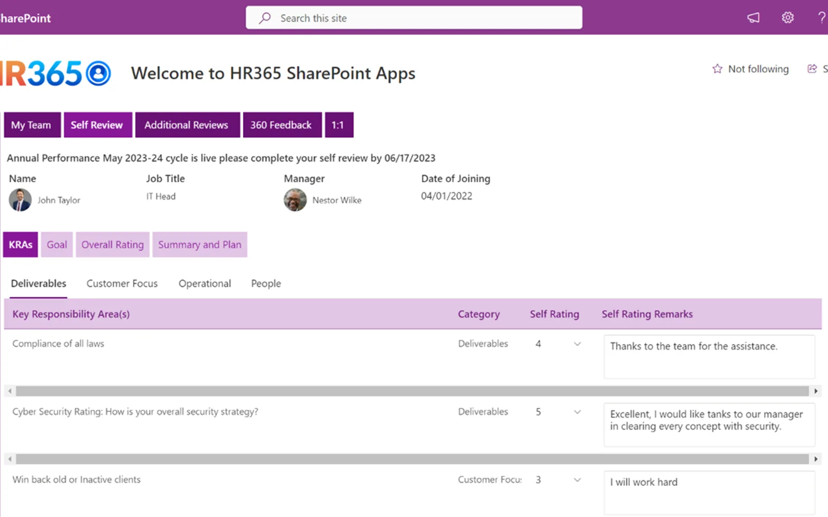Edit the 'Thanks to the team' remarks box
The height and width of the screenshot is (517, 828).
709,357
